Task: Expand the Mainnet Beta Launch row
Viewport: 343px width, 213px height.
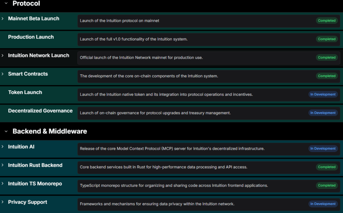Action: pos(3,19)
